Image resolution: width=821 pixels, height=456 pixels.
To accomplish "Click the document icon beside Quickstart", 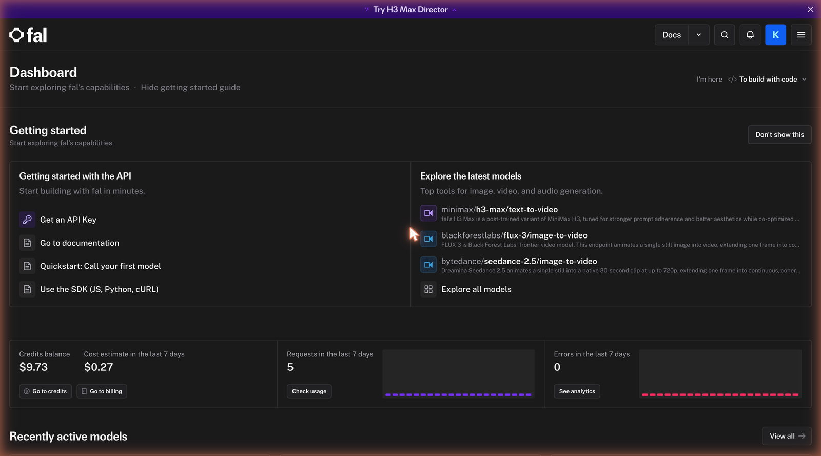I will (27, 266).
